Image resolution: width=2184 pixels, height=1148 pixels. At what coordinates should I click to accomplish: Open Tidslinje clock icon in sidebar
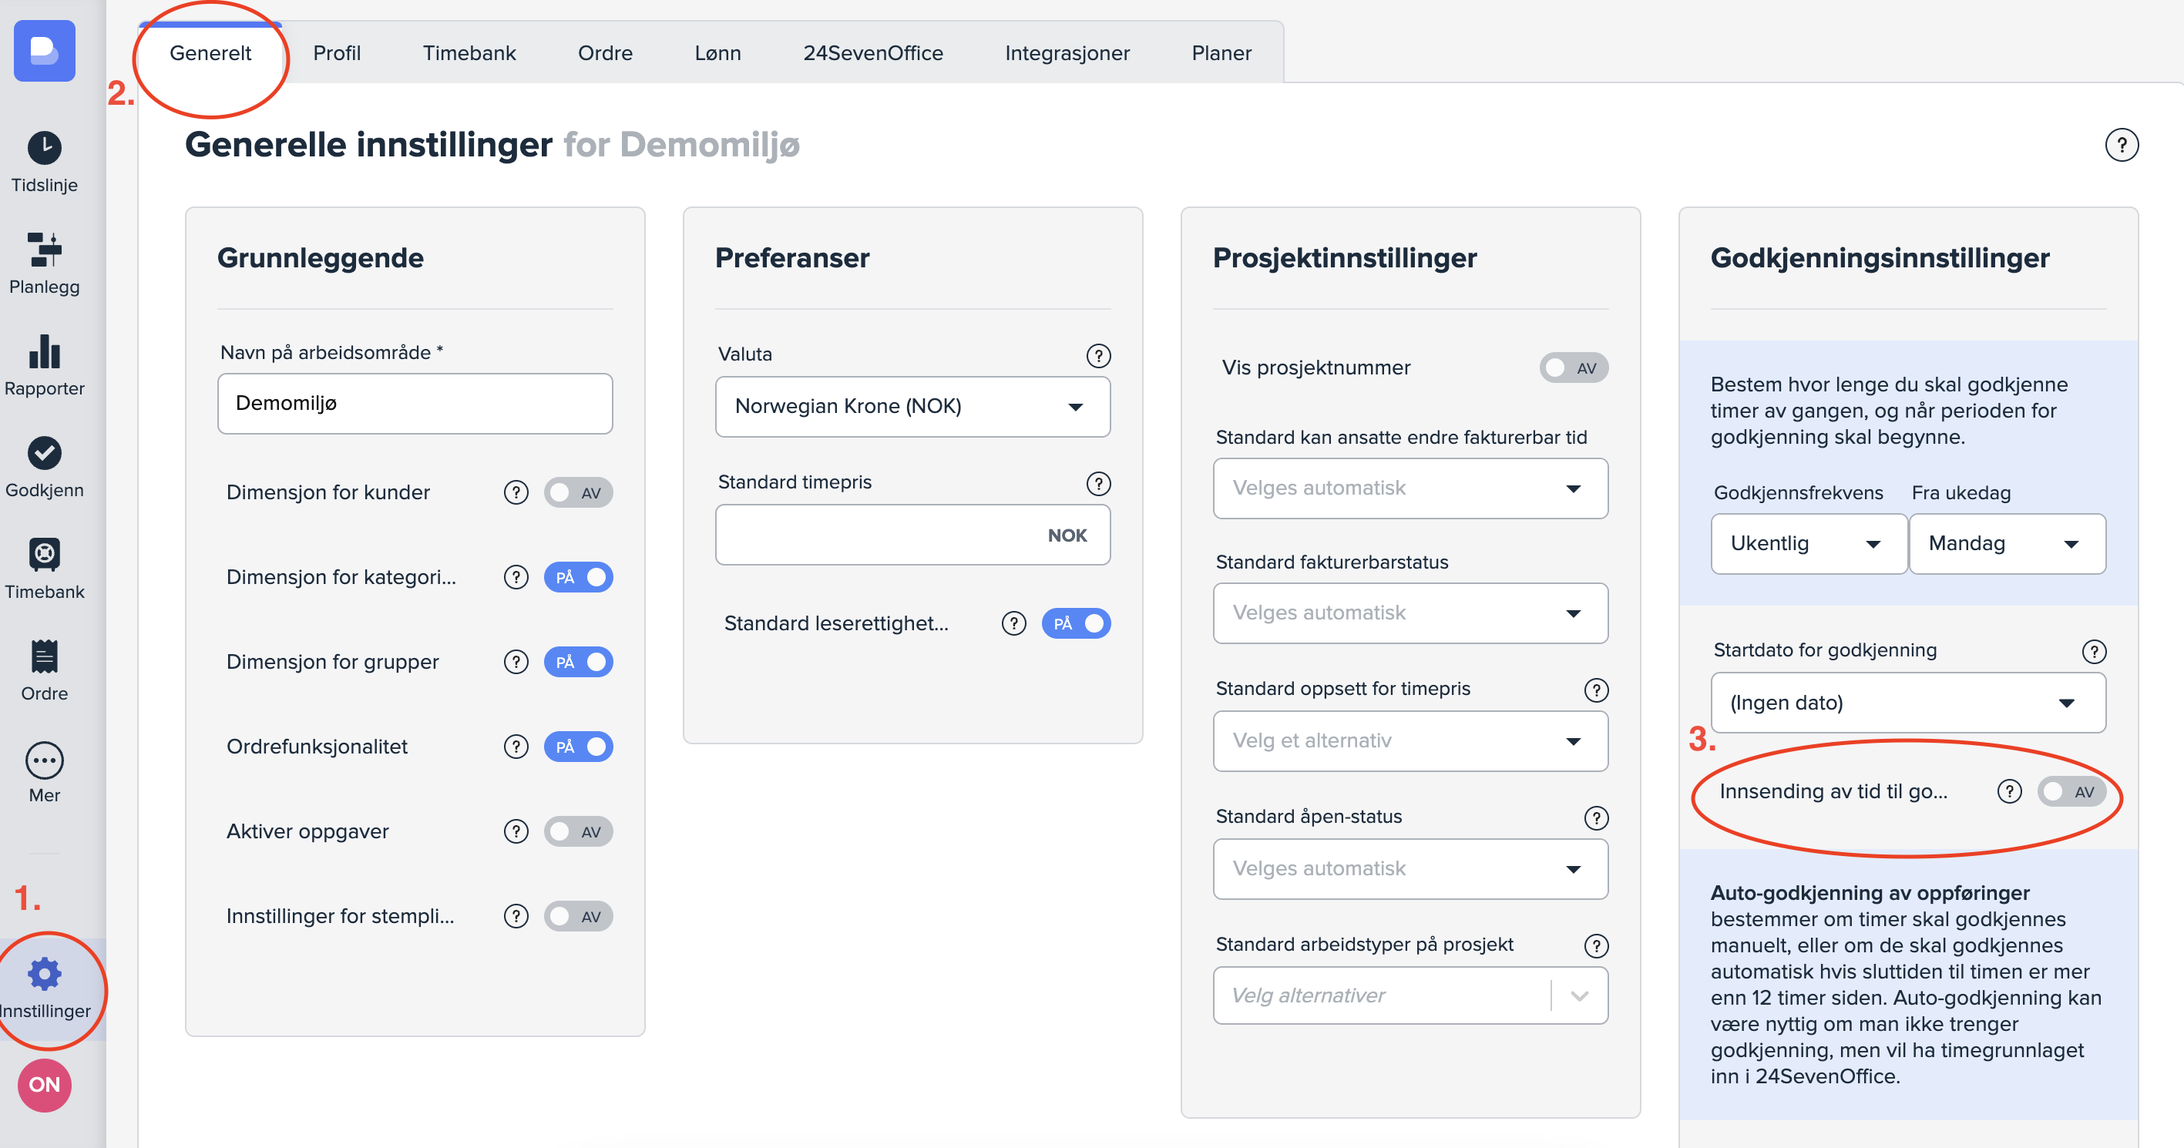point(44,149)
